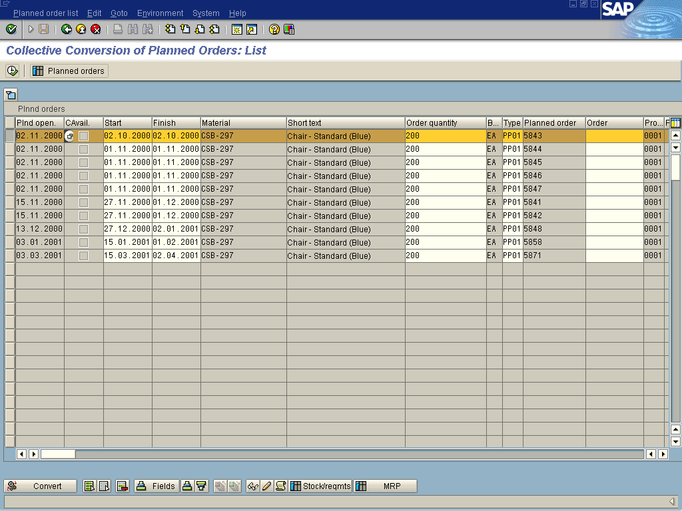Select the row selector for order 5843

click(x=10, y=136)
